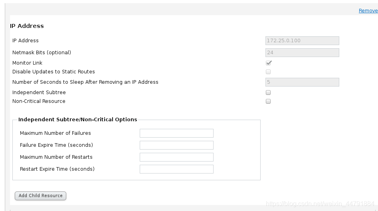Focus the Restart Expire Time field

[x=176, y=169]
